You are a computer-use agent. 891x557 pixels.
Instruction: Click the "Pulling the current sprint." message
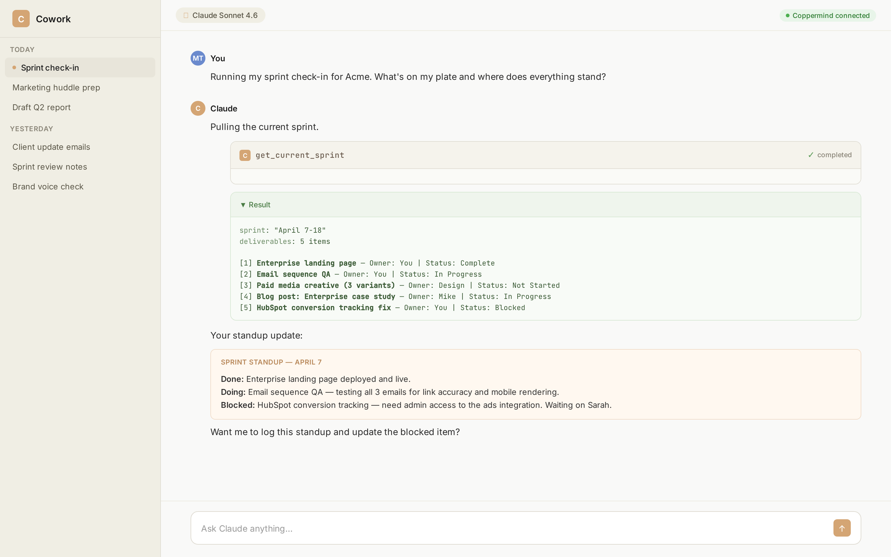[x=264, y=127]
